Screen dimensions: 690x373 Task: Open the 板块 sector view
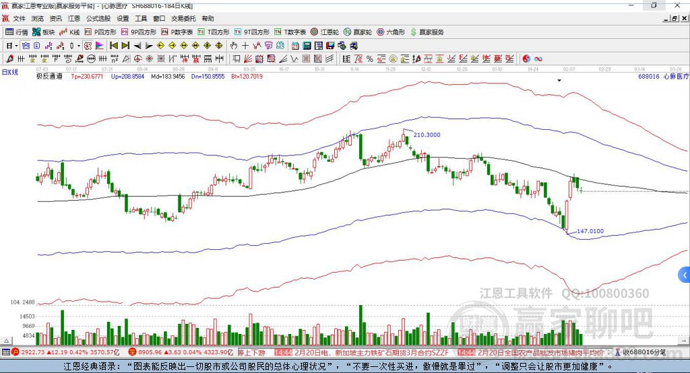(43, 32)
